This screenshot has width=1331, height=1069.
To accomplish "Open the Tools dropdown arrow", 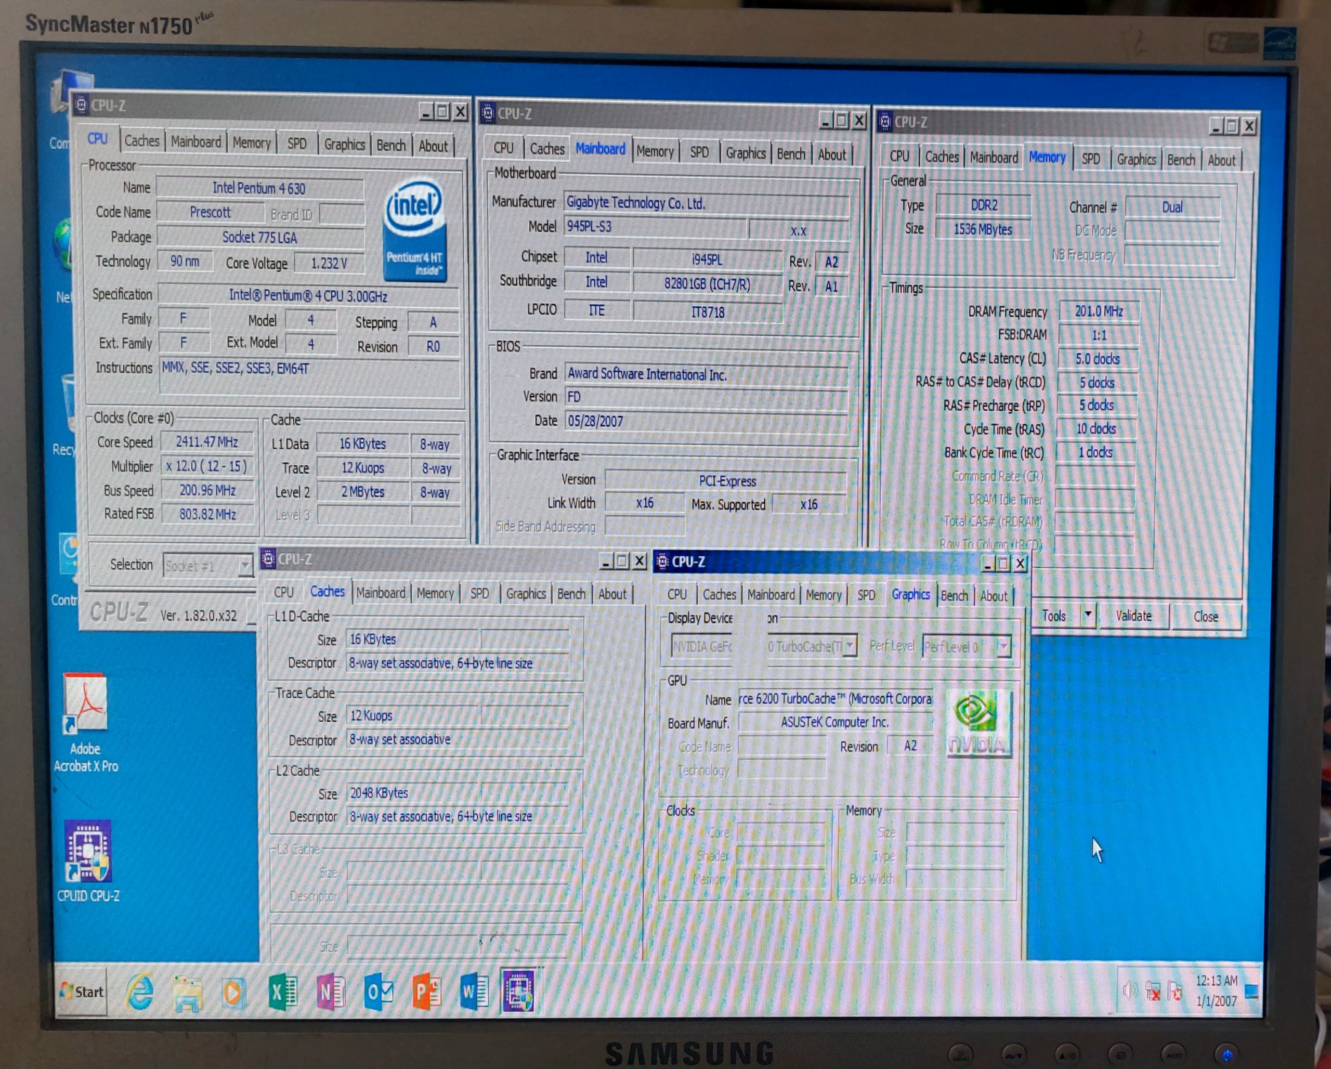I will click(1088, 615).
